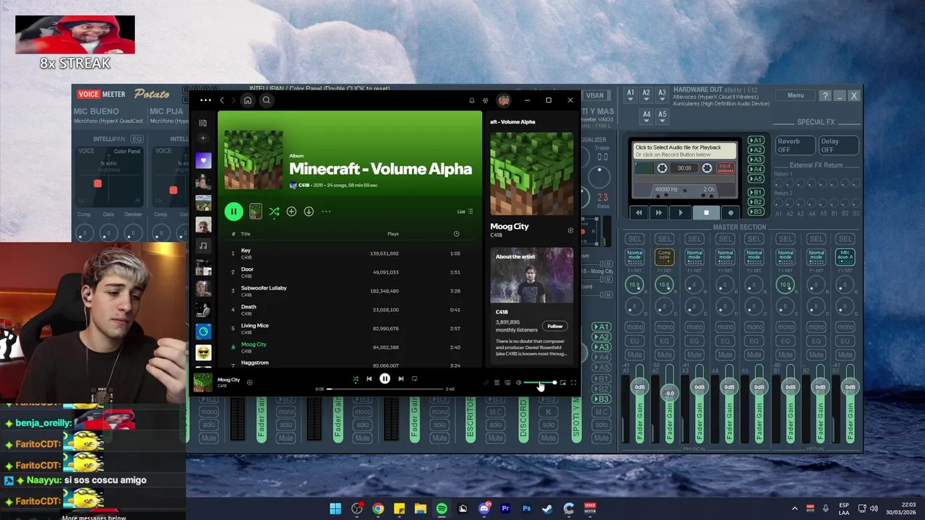Screen dimensions: 925x520
Task: Click Composite mode button on A2 bus
Action: 665,256
